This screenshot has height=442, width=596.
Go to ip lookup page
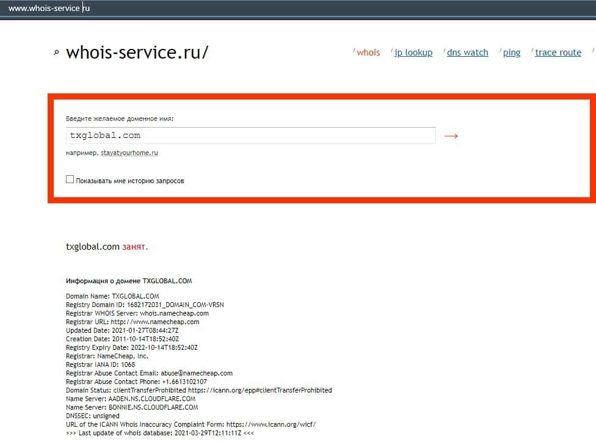coord(413,53)
